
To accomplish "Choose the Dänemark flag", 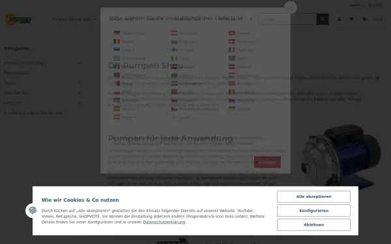I will tap(232, 42).
